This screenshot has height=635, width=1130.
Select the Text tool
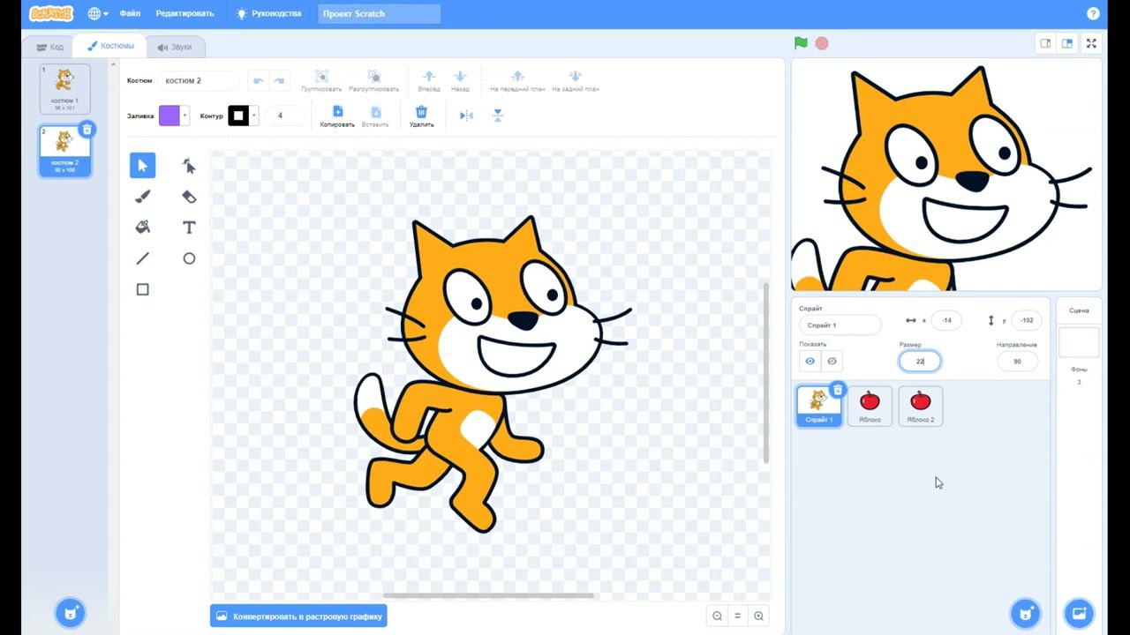pyautogui.click(x=189, y=228)
